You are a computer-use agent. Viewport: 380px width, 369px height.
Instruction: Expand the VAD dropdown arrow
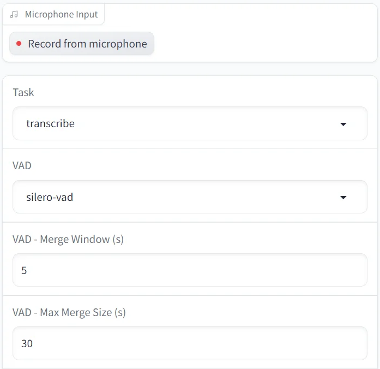pos(343,197)
